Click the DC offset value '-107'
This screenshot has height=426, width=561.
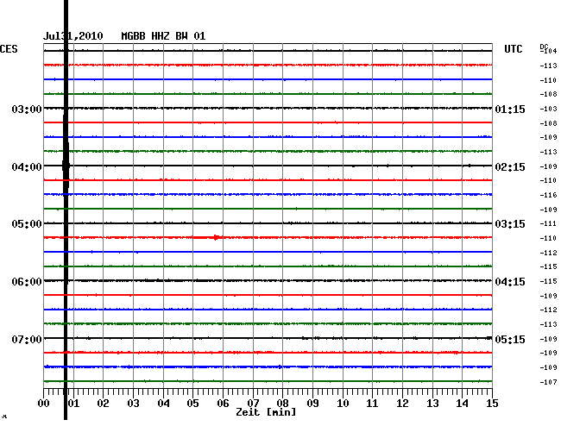tap(548, 382)
